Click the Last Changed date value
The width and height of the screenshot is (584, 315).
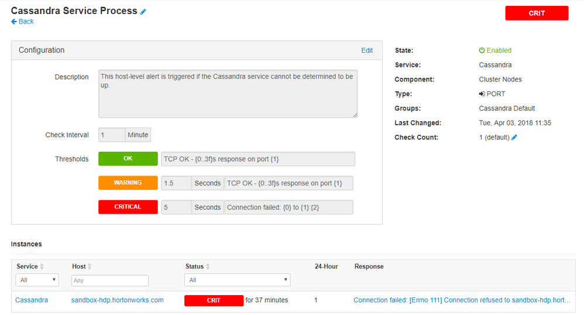[515, 123]
